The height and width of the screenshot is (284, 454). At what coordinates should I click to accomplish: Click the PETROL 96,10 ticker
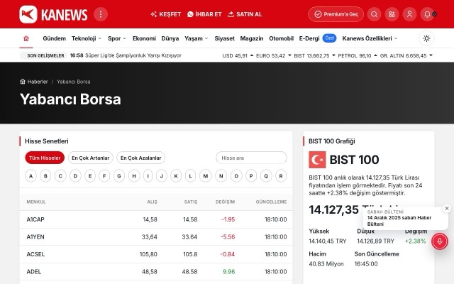pos(358,55)
